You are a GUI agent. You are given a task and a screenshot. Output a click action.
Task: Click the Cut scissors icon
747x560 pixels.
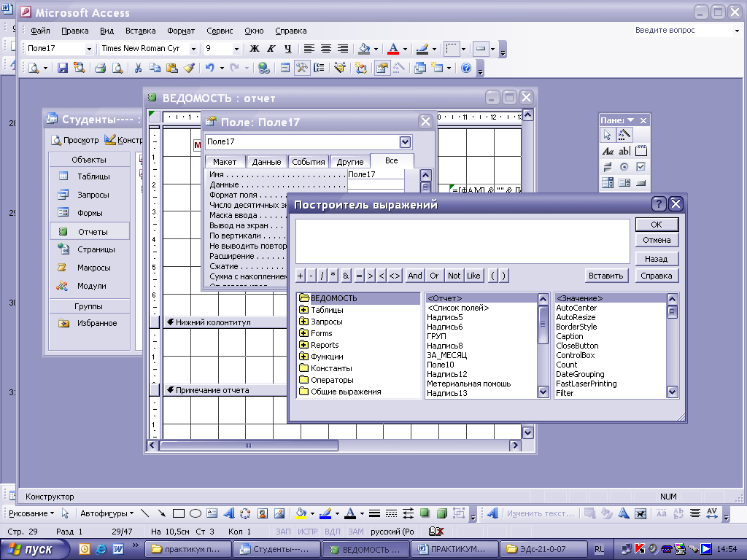(138, 68)
